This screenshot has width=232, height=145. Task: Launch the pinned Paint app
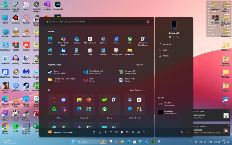click(50, 52)
